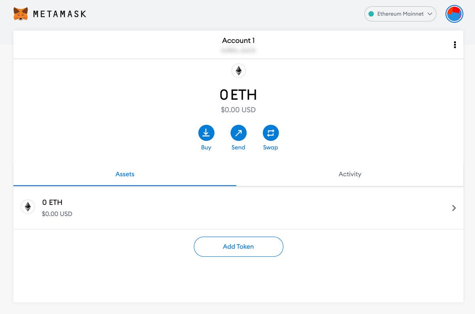
Task: Click the '0 ETH' text in asset list
Action: tap(52, 202)
